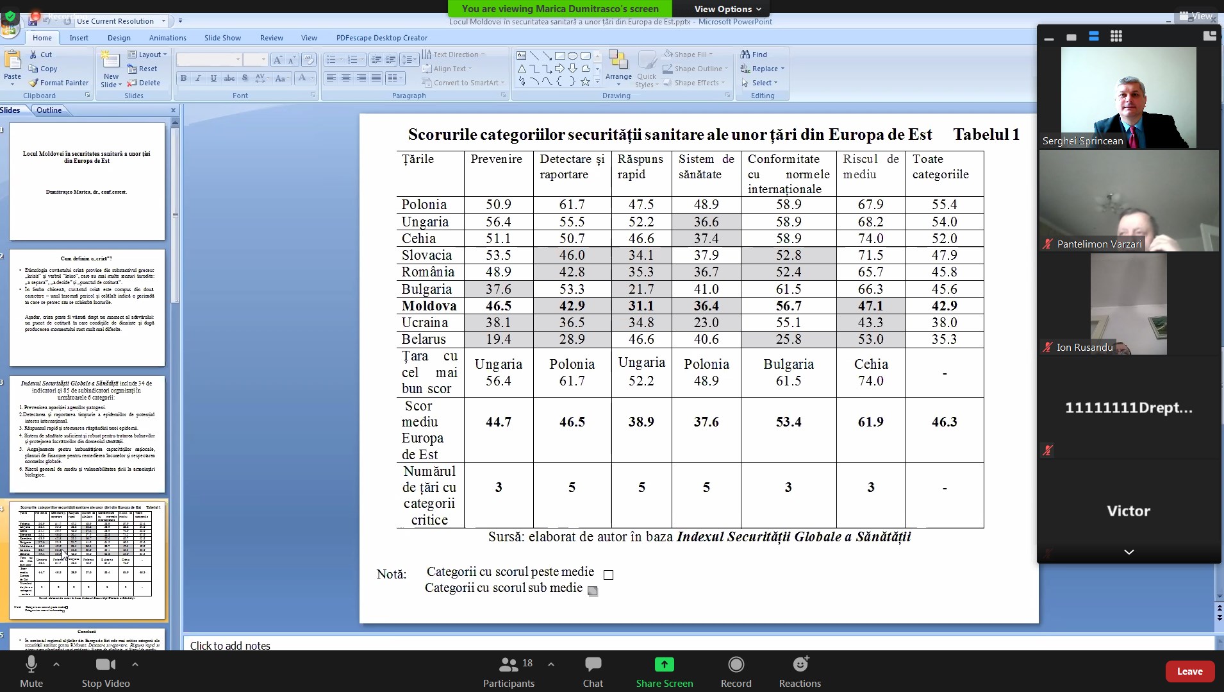
Task: Open Zoom Chat panel
Action: (593, 671)
